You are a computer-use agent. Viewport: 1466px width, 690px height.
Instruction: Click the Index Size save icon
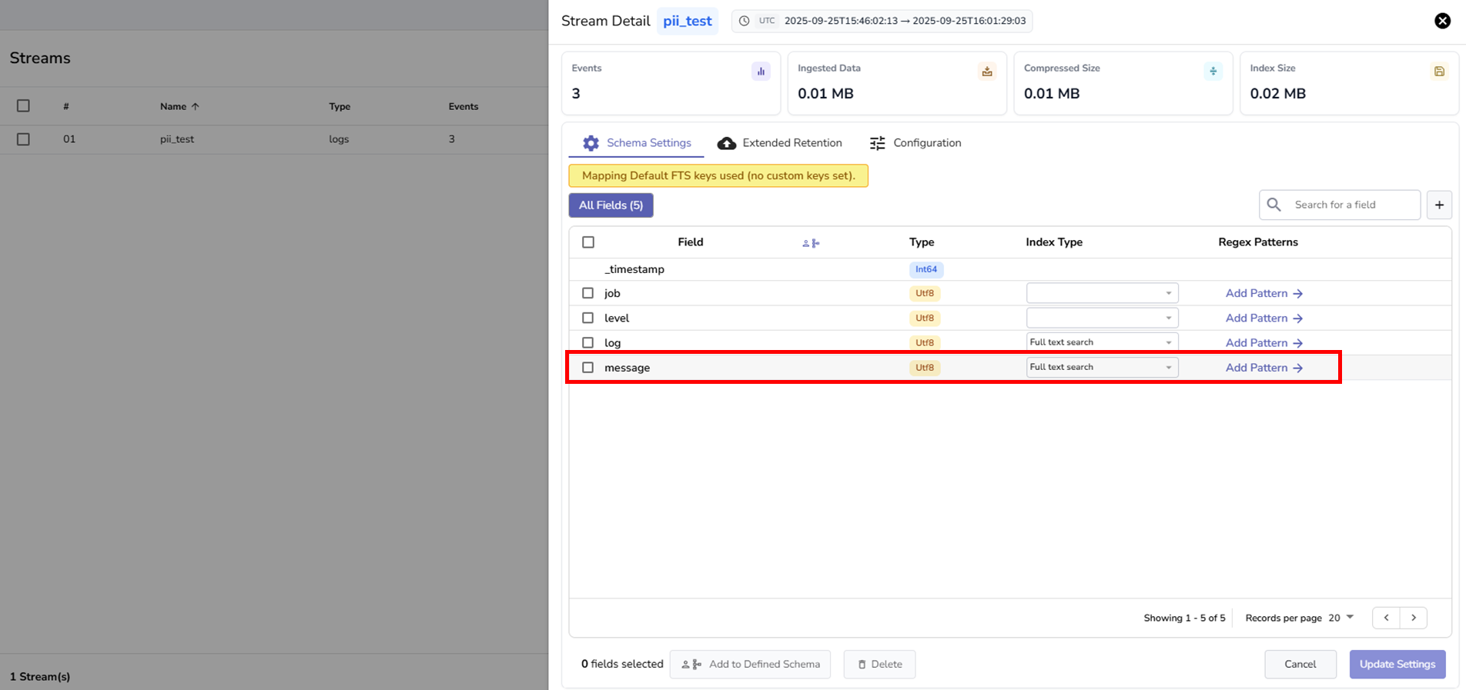[x=1439, y=72]
